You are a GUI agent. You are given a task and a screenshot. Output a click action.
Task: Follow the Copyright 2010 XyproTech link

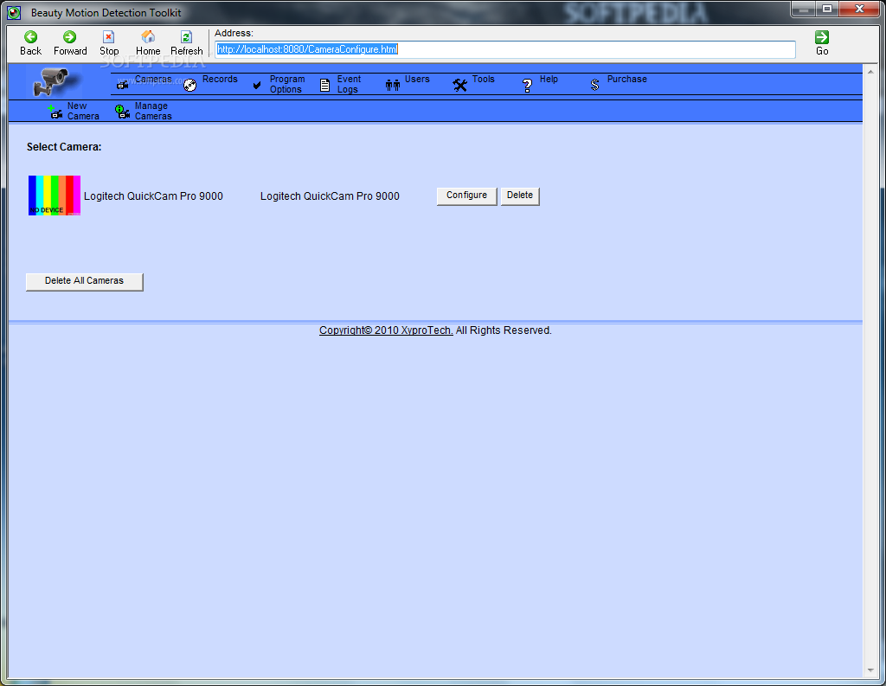pos(386,330)
